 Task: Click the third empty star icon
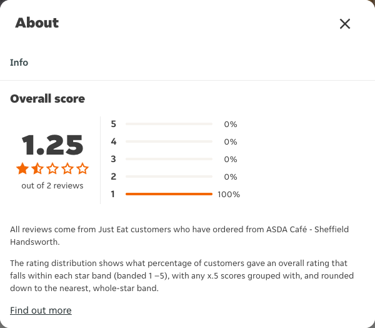coord(52,168)
